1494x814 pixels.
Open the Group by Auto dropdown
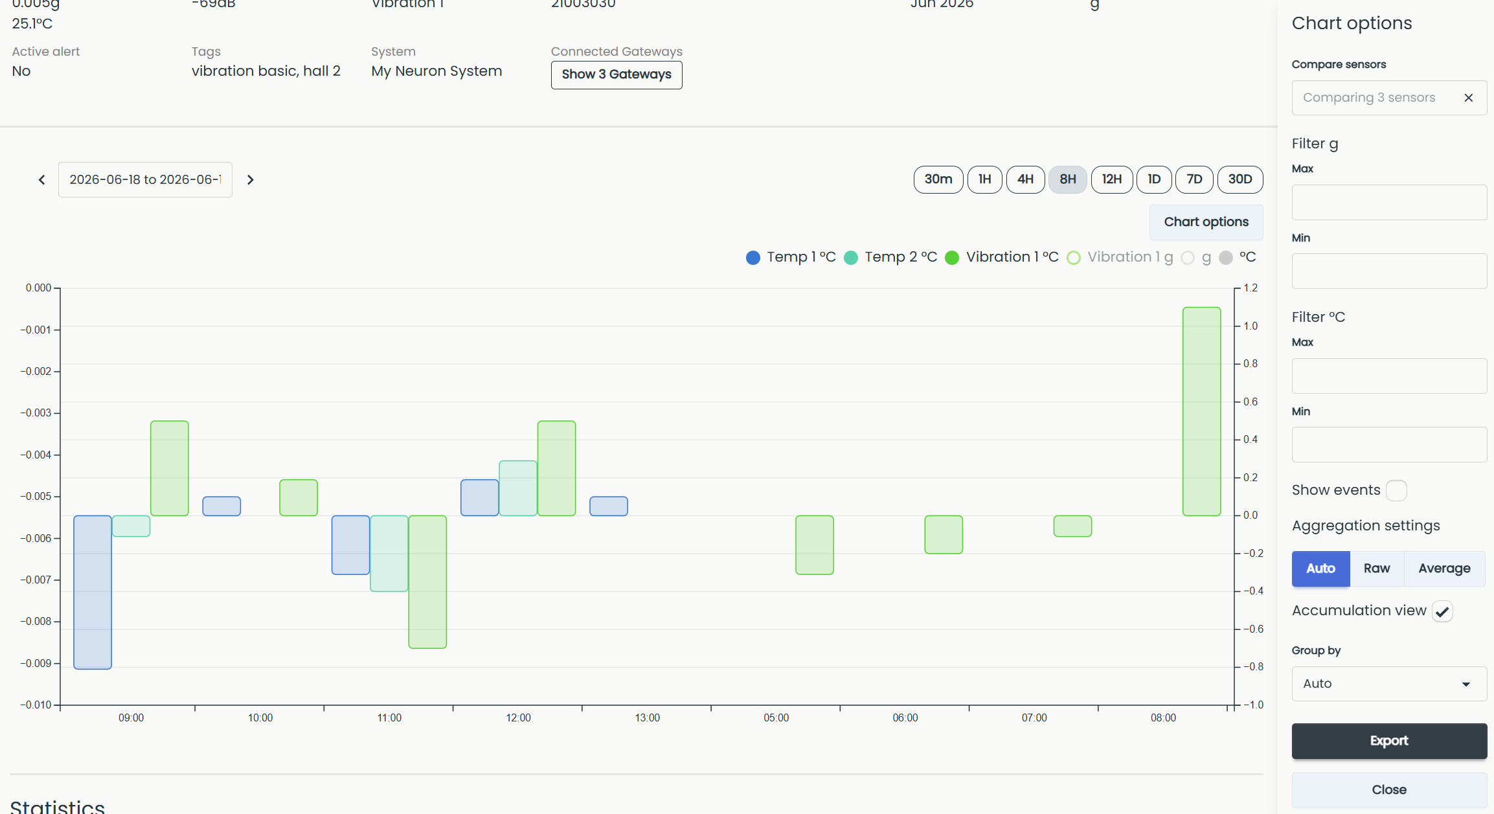click(x=1389, y=684)
